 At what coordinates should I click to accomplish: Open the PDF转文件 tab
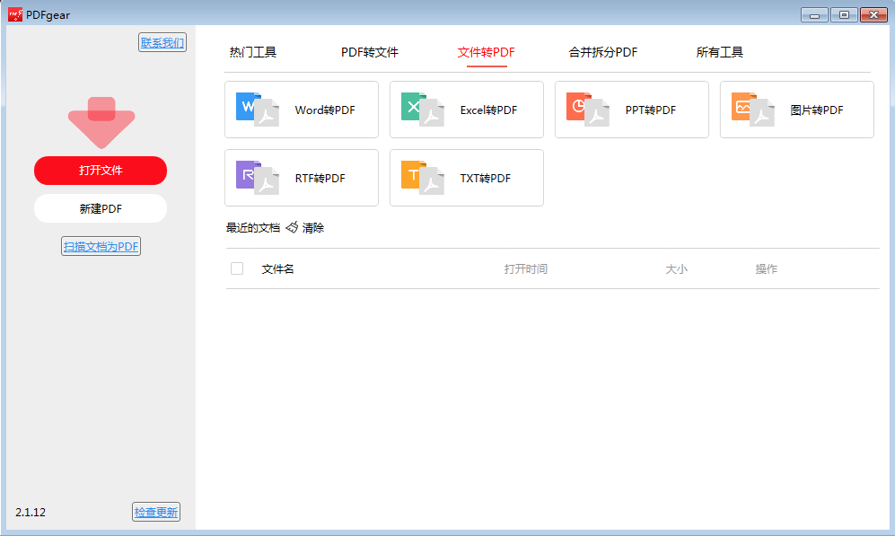point(369,52)
